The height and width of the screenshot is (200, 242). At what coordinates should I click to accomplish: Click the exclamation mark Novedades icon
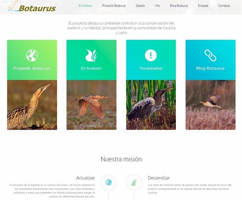pyautogui.click(x=151, y=55)
